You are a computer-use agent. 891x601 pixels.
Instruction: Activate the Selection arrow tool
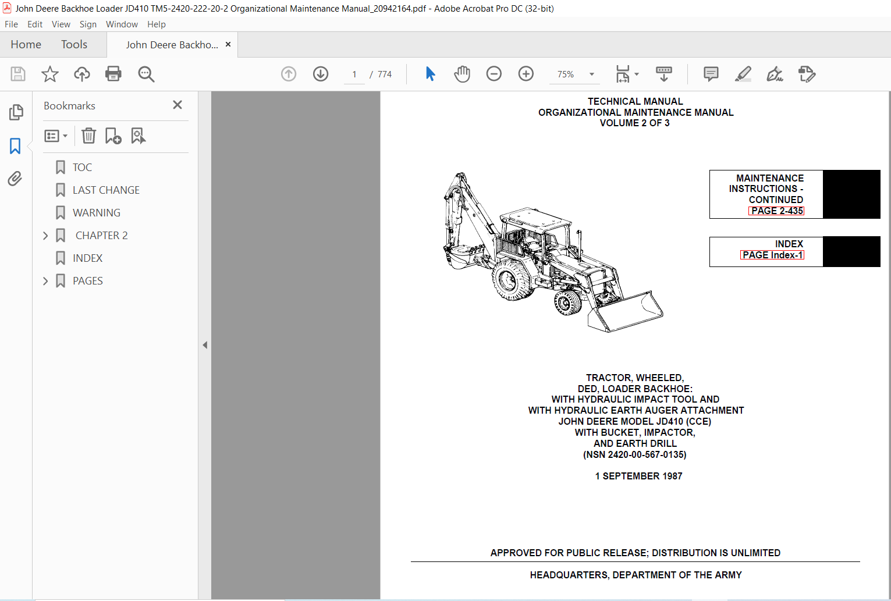430,74
